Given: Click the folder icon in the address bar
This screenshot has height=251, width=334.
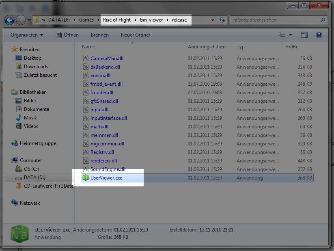Looking at the screenshot, I should coord(37,19).
